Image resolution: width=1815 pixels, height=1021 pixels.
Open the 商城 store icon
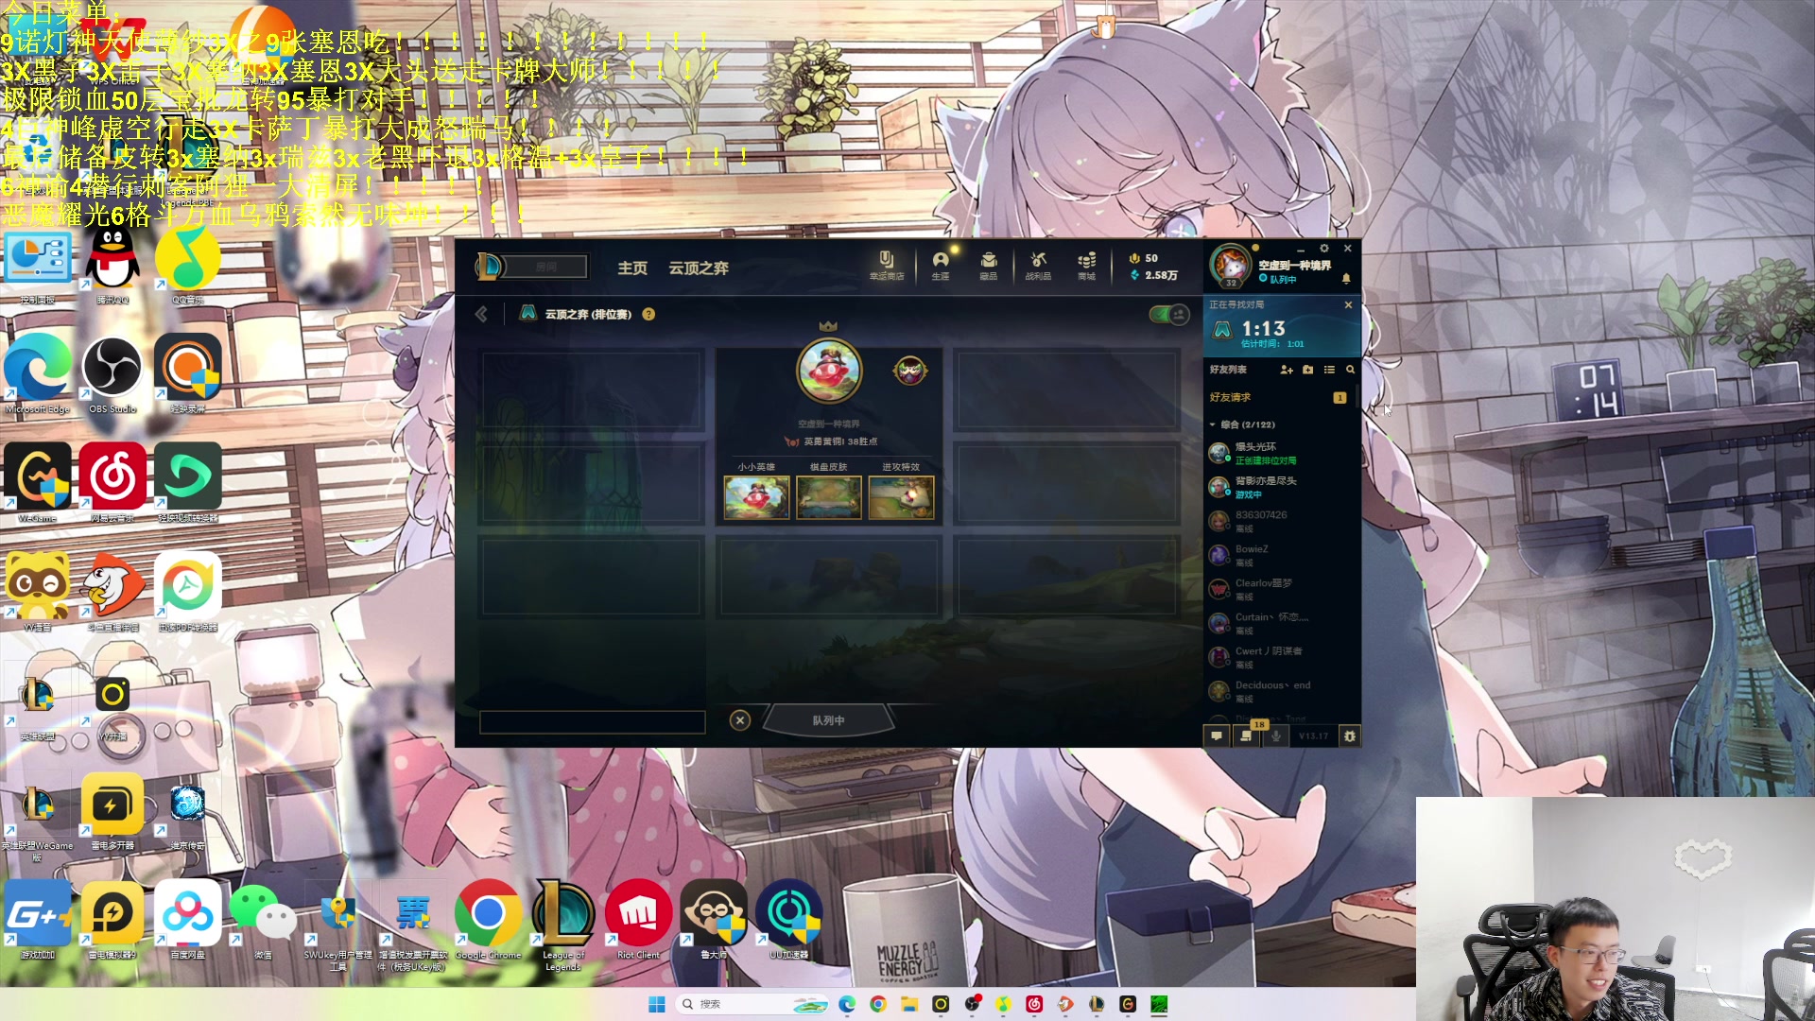[x=1087, y=266]
